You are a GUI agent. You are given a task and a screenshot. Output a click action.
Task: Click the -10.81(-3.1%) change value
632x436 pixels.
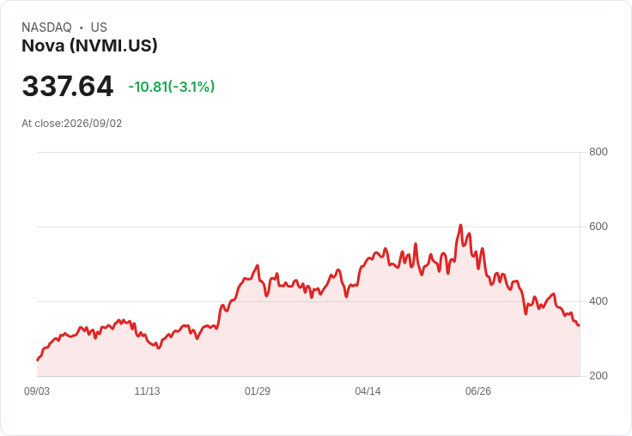click(171, 87)
